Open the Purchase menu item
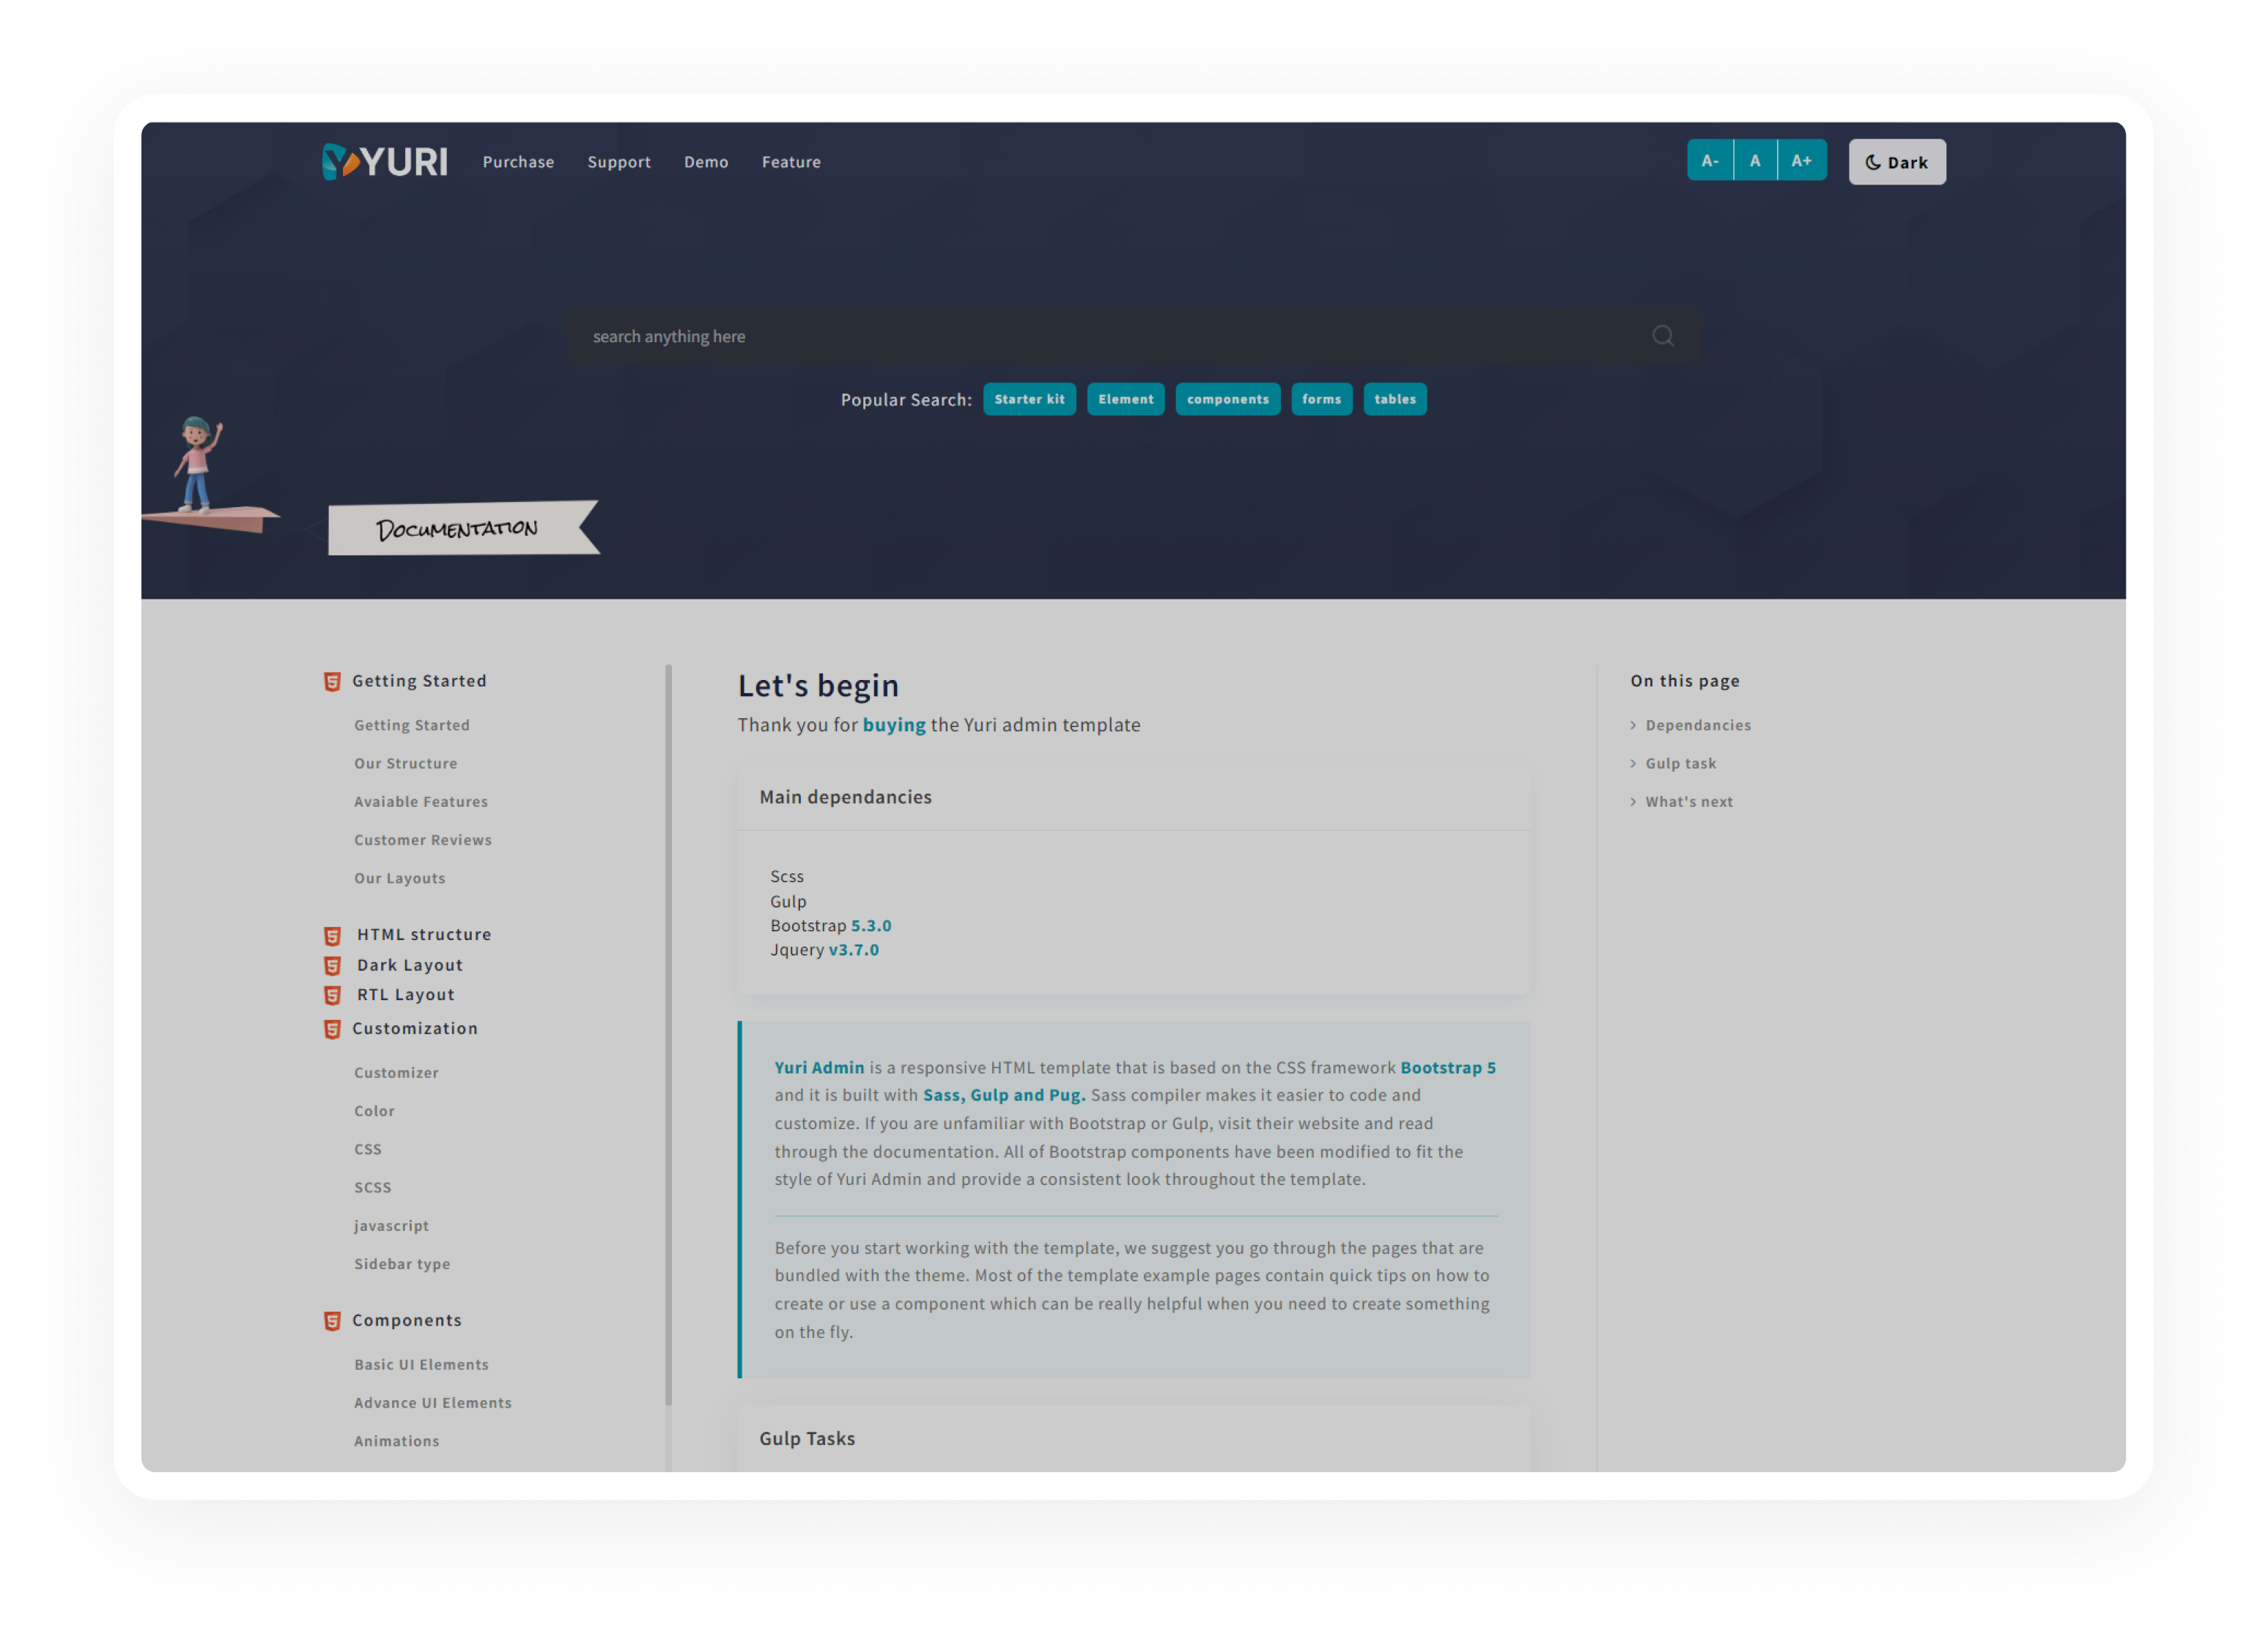This screenshot has height=1634, width=2268. (x=518, y=162)
